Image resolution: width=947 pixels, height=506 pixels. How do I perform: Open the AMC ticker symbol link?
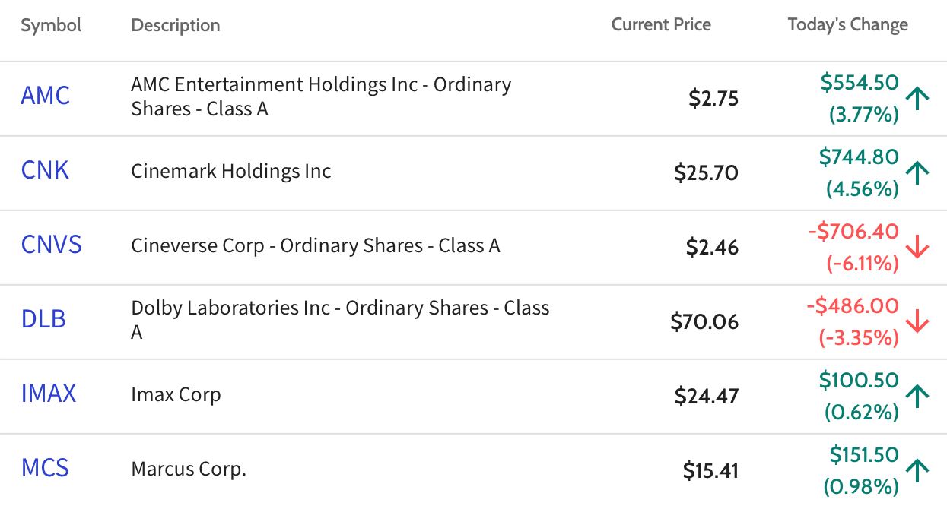[x=46, y=96]
